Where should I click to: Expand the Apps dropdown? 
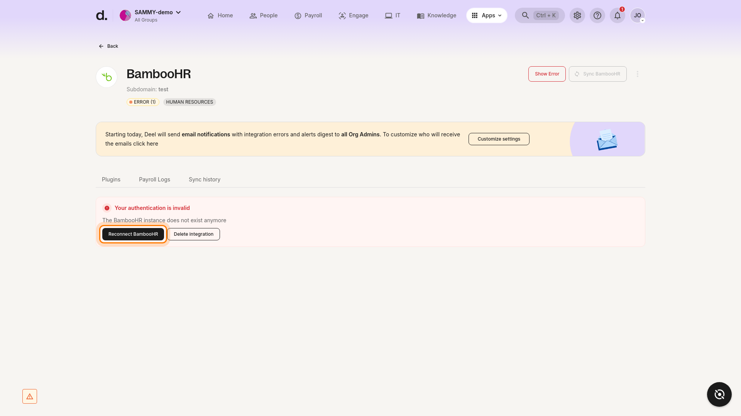point(487,15)
